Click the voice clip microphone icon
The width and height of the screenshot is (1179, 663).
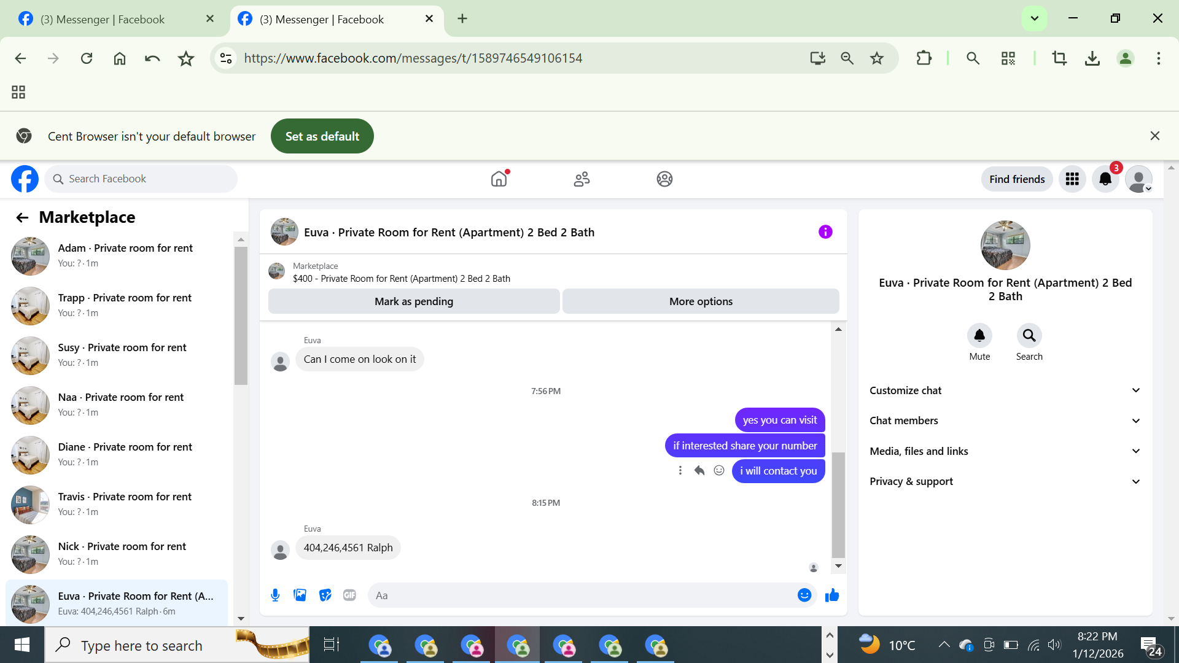pos(275,595)
